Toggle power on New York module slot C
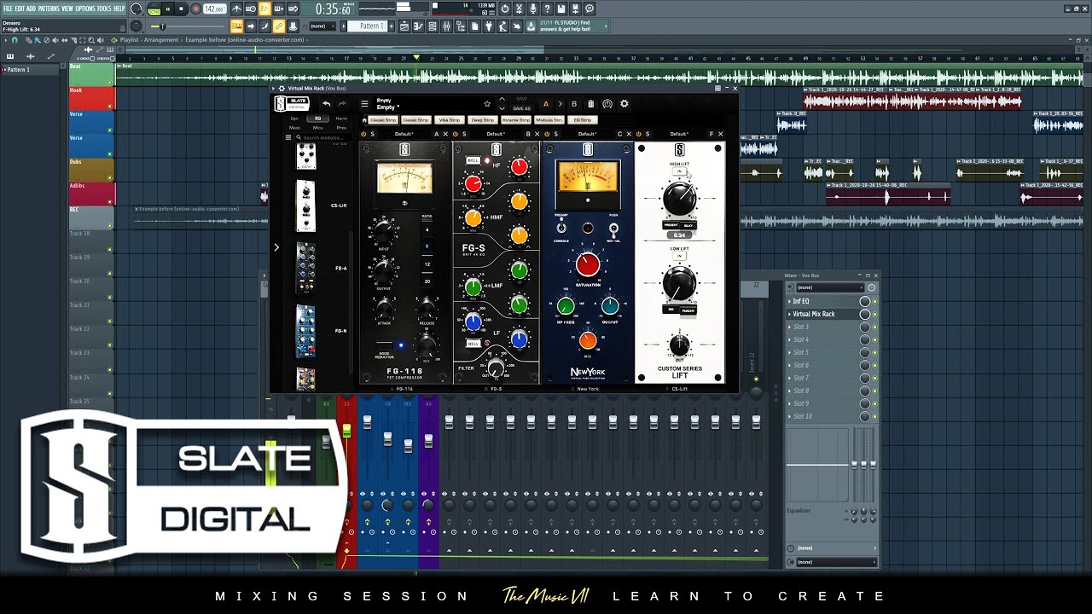The image size is (1092, 614). point(547,134)
